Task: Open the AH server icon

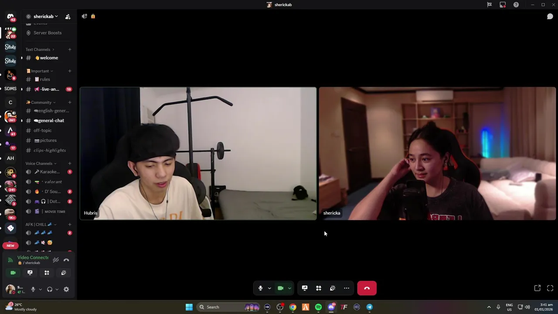Action: (10, 158)
